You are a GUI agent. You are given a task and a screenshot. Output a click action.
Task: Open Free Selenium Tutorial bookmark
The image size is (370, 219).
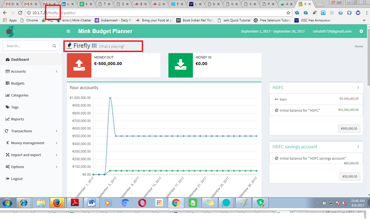[x=272, y=20]
